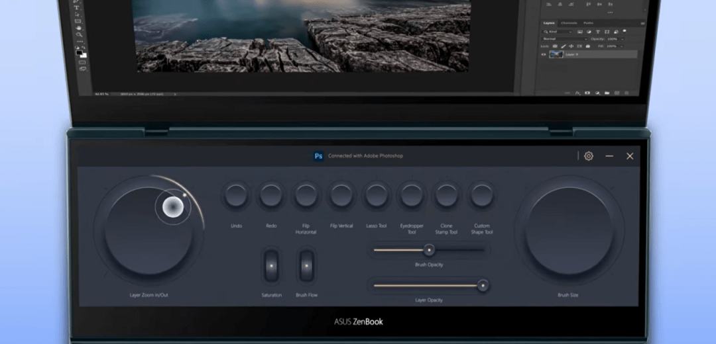The width and height of the screenshot is (716, 344).
Task: Select the Layer 0 name text
Action: point(571,54)
